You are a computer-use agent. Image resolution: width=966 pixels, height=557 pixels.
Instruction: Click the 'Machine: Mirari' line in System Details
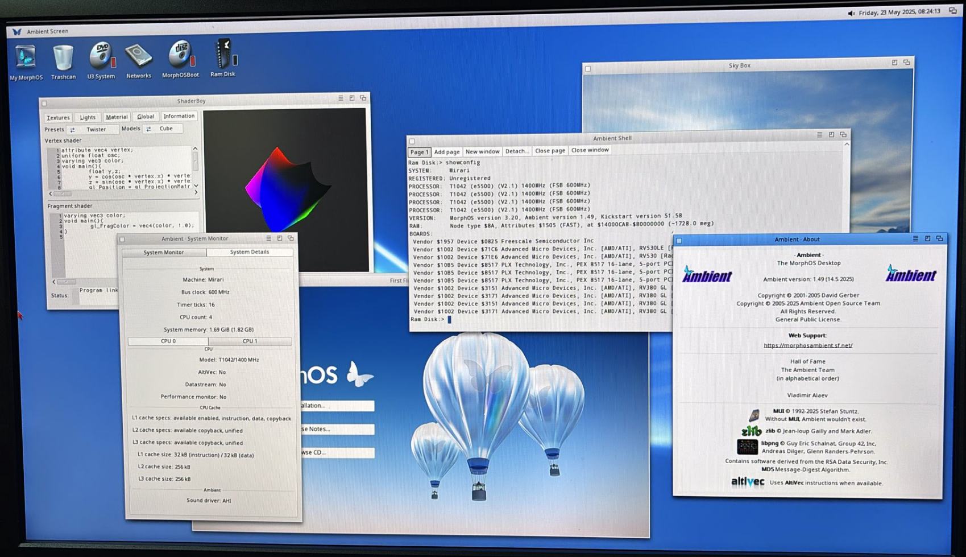coord(203,280)
